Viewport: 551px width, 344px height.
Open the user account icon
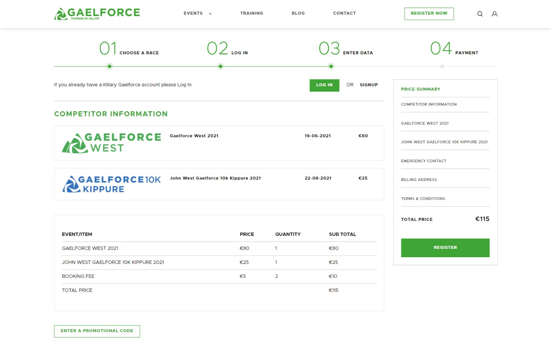tap(494, 14)
